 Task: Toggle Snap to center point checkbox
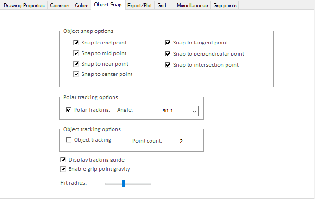click(x=76, y=74)
